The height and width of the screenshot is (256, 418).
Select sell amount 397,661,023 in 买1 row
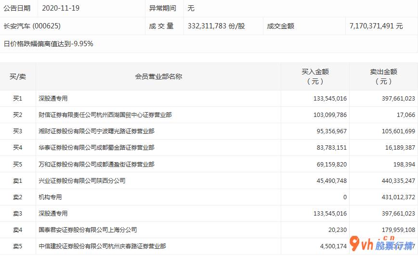tap(398, 99)
